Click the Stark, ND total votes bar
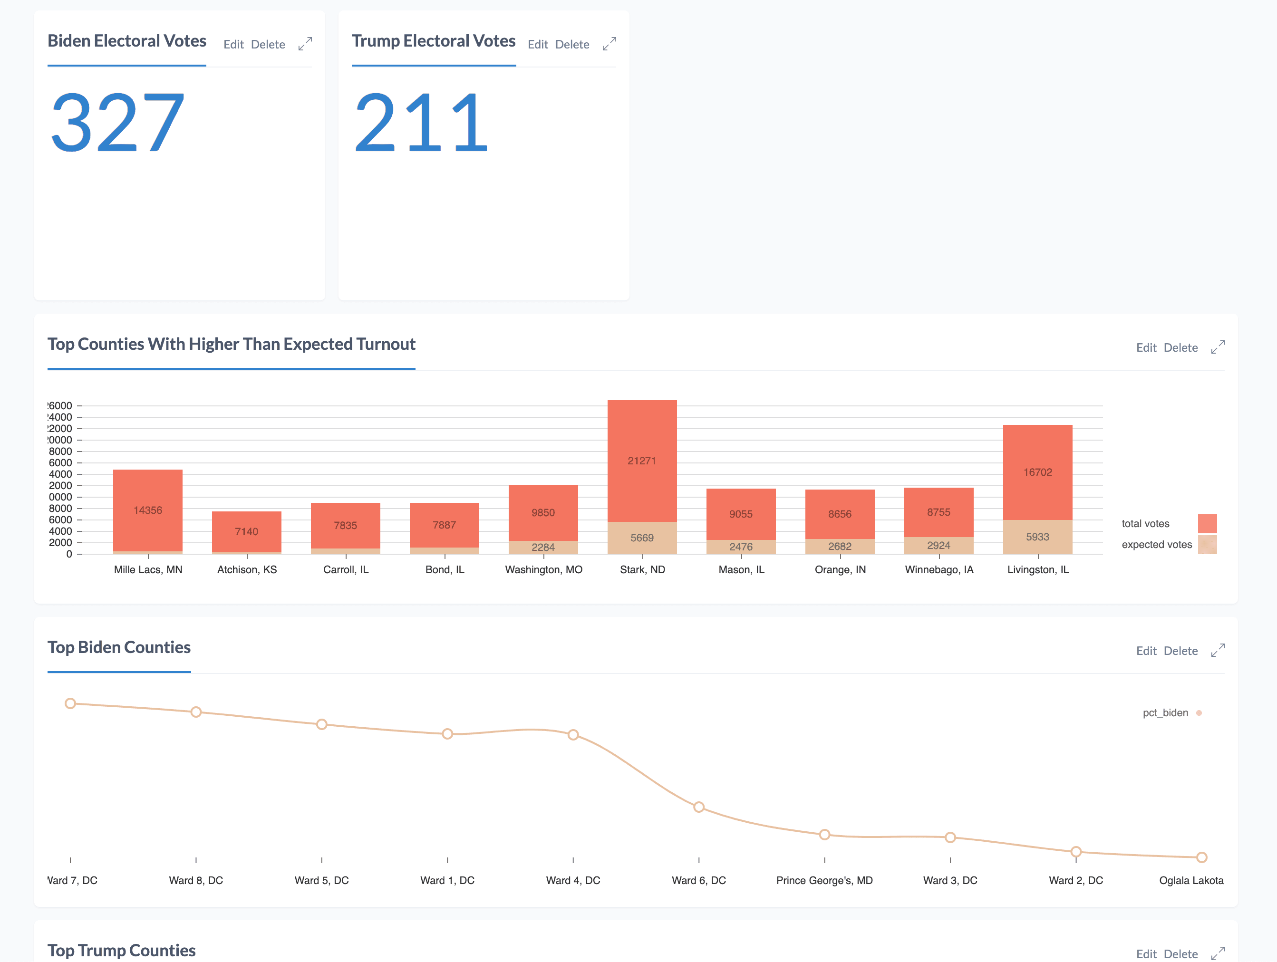This screenshot has height=962, width=1277. (642, 461)
